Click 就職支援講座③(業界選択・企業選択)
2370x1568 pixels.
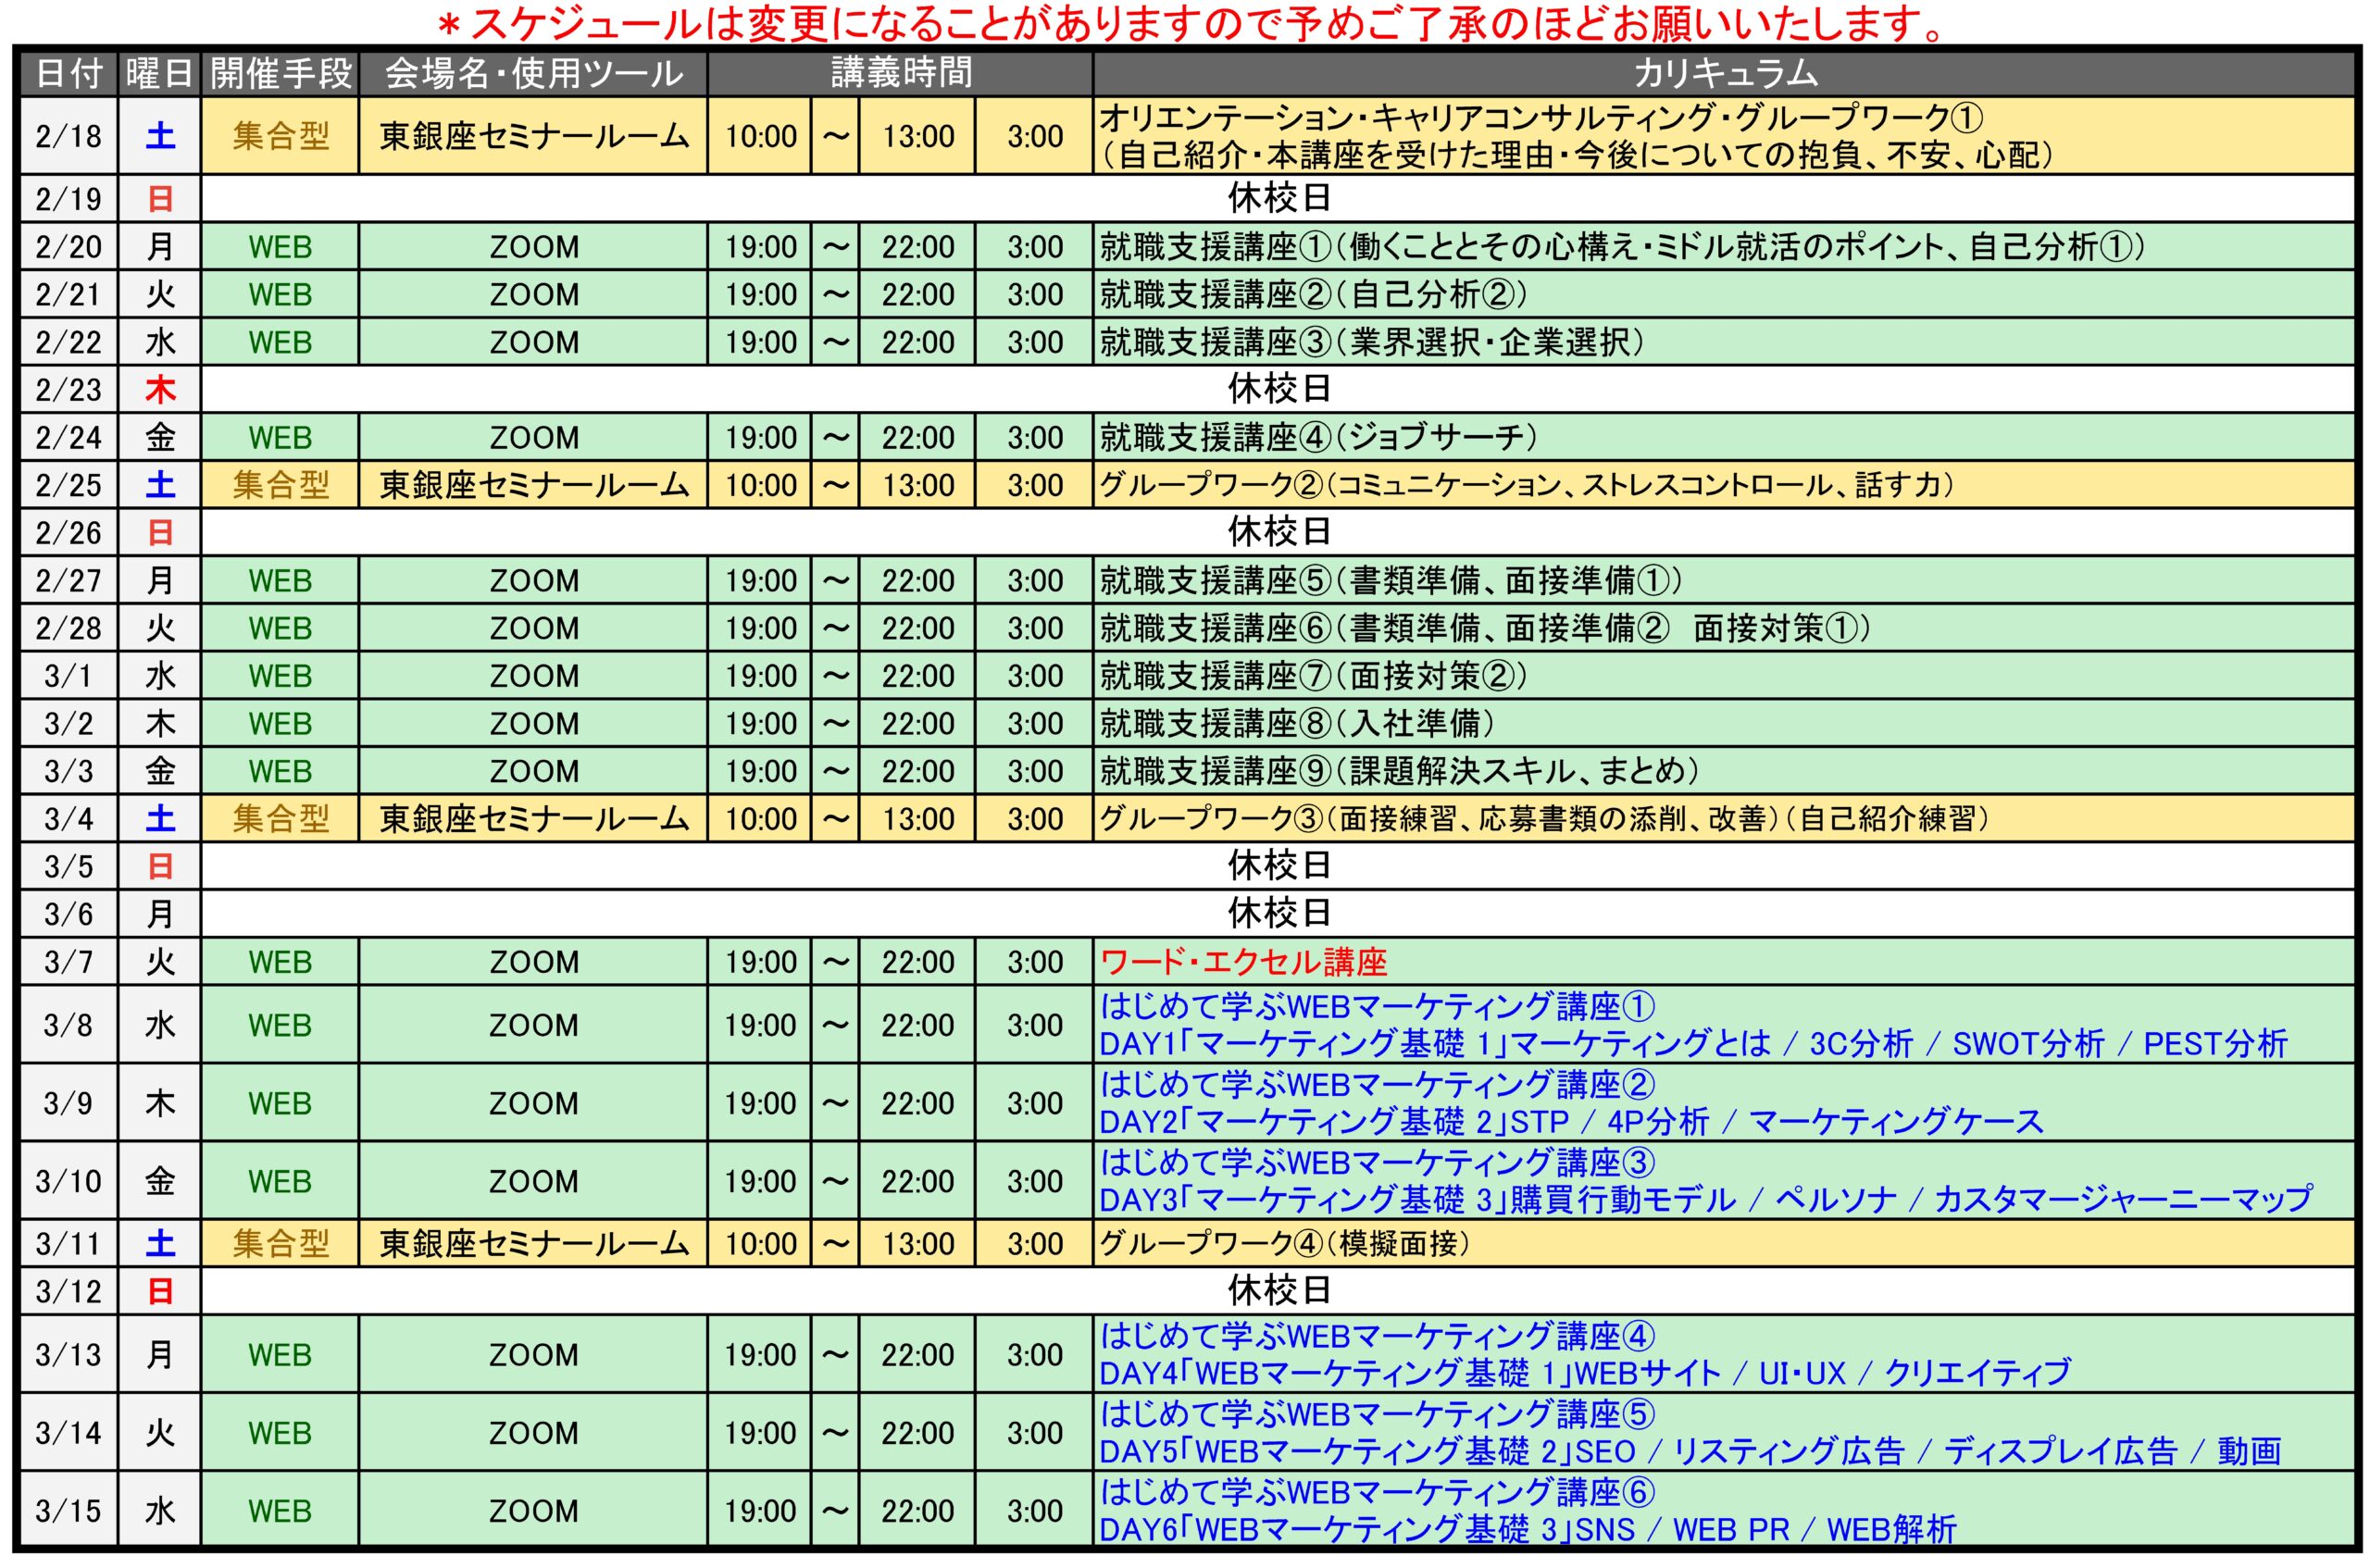click(1371, 342)
